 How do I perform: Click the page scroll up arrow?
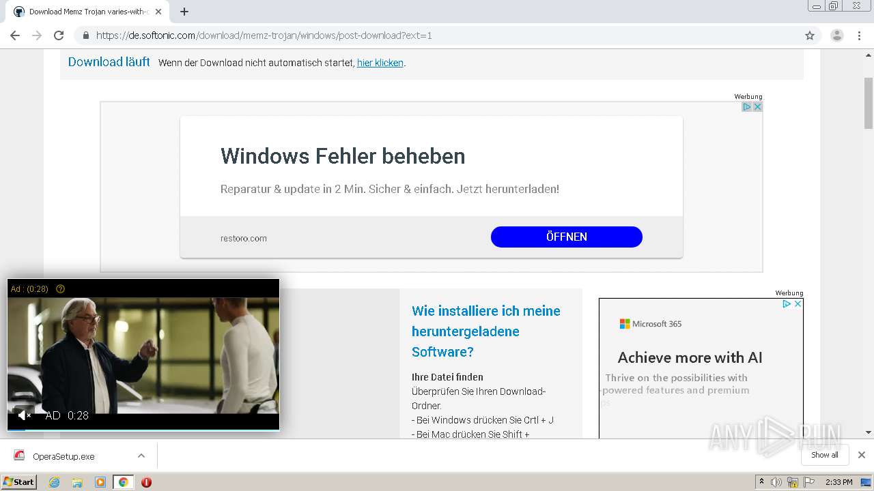869,54
